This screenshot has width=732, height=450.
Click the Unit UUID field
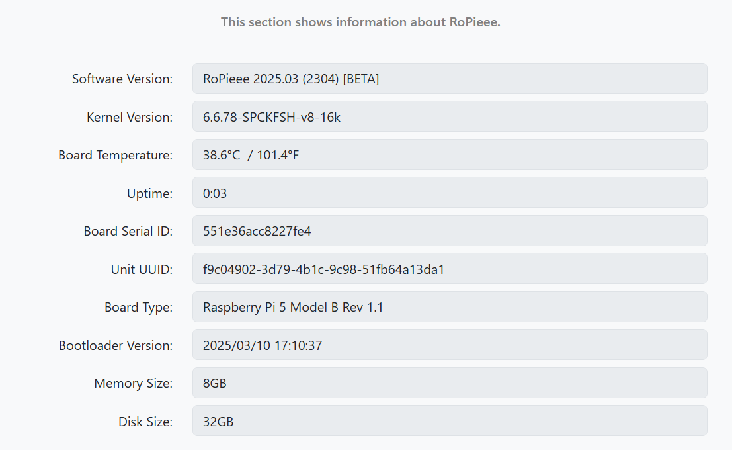tap(450, 269)
